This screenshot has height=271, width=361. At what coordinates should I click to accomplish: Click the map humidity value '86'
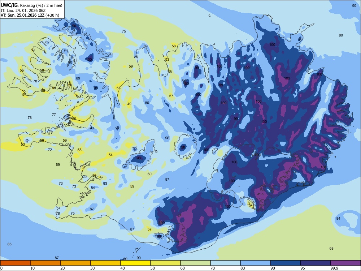147,103
